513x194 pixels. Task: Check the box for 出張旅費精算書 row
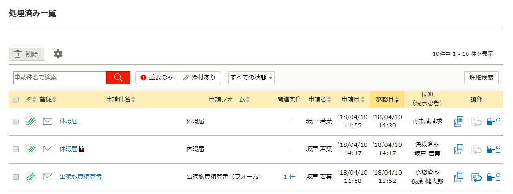(16, 177)
